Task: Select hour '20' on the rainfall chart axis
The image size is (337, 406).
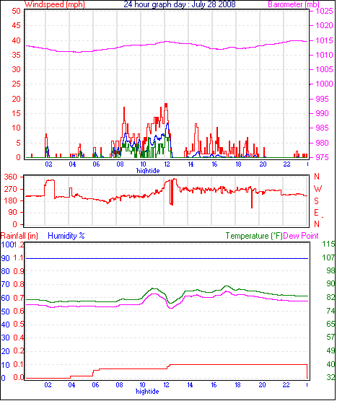Action: coord(262,385)
